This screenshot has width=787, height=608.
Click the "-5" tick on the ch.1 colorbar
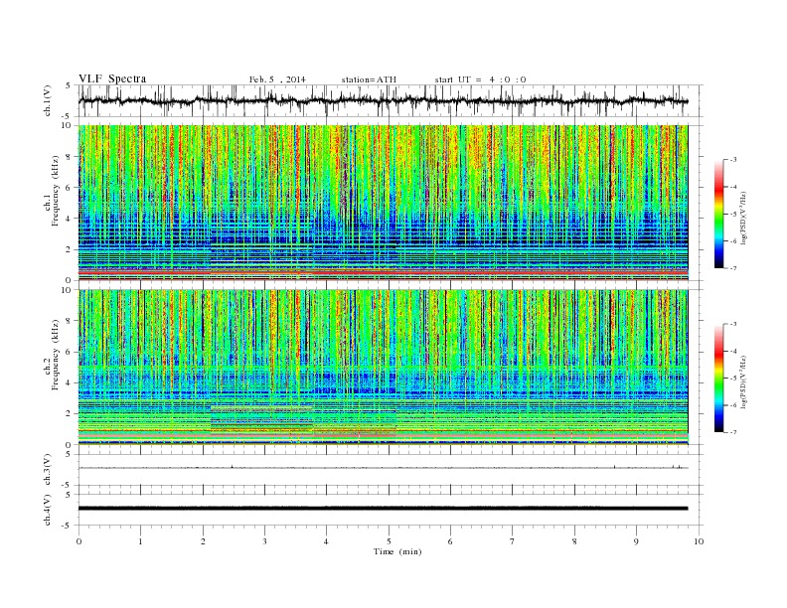733,215
